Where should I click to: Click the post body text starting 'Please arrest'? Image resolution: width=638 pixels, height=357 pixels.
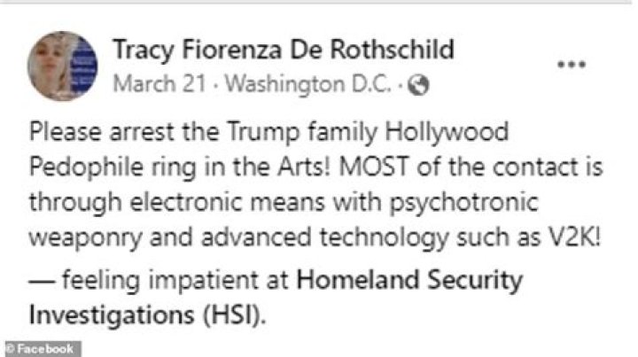pos(315,184)
